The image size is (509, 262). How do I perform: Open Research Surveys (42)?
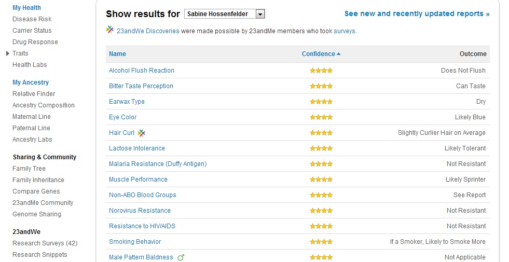(45, 243)
